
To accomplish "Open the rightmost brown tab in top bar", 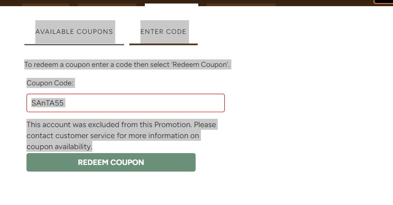I will (x=241, y=5).
